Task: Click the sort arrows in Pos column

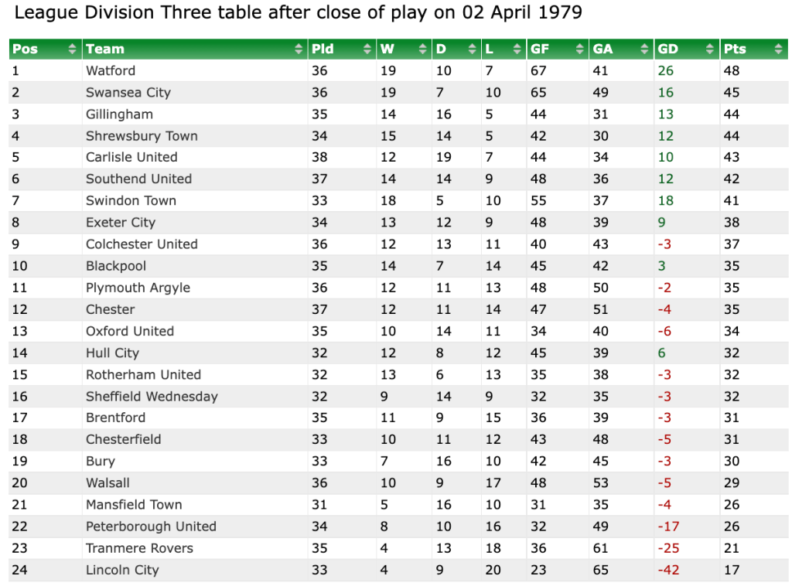Action: coord(73,49)
